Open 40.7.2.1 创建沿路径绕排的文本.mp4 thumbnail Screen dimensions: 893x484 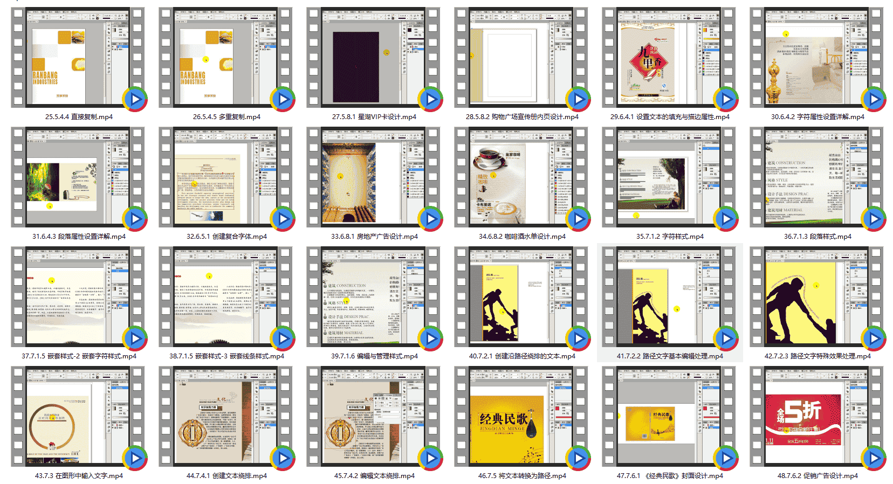[521, 296]
